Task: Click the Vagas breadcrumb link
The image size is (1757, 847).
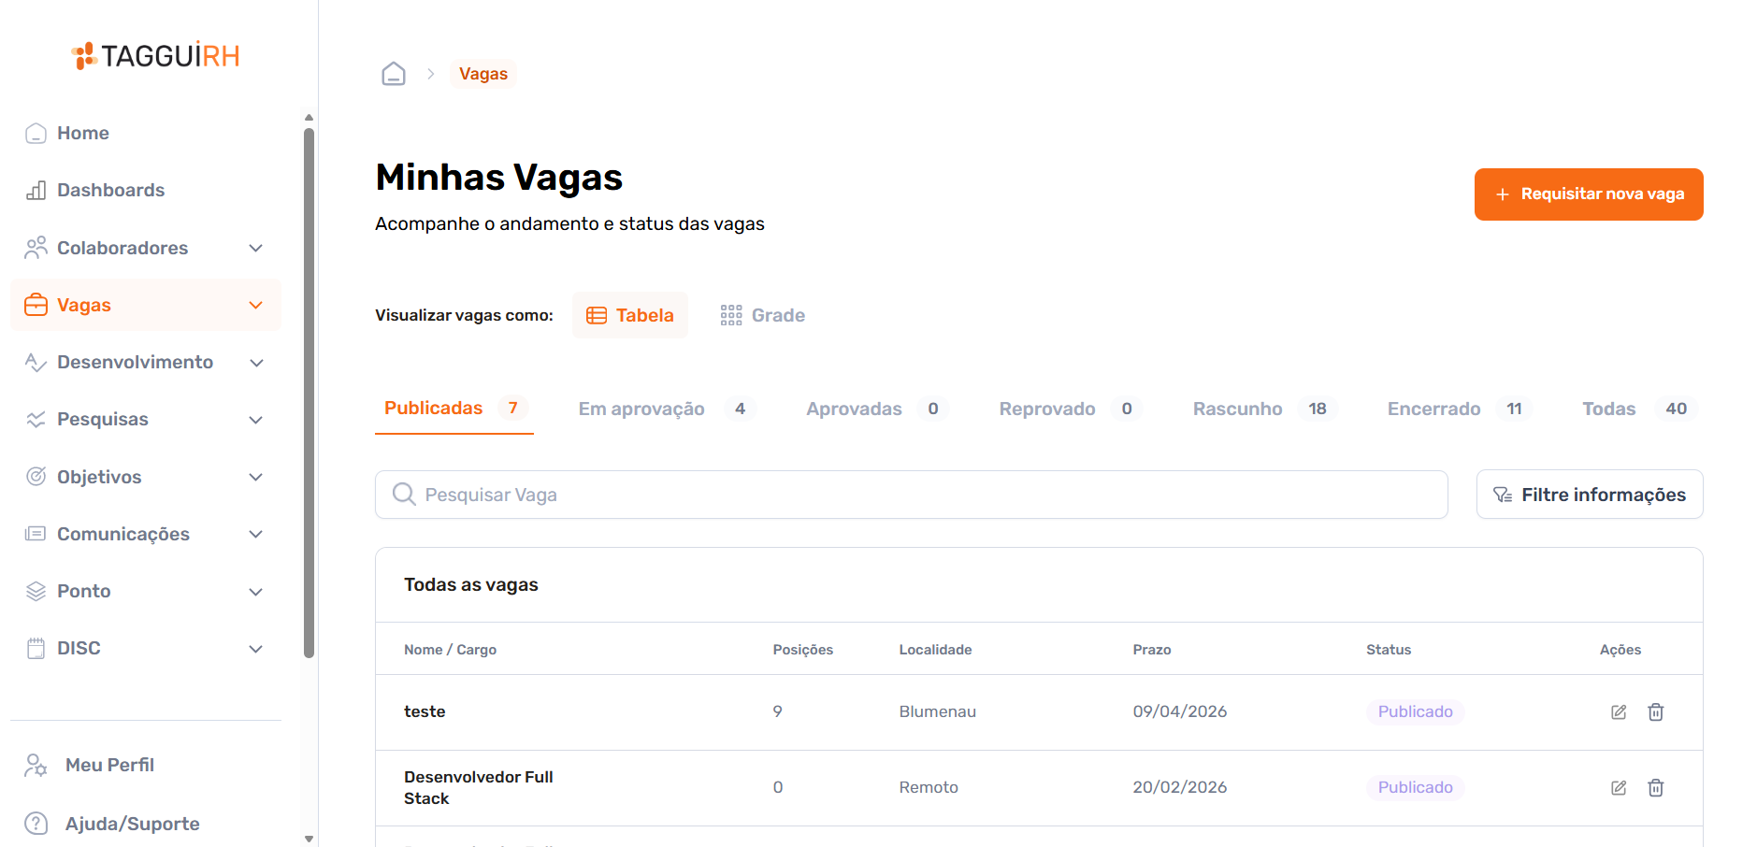Action: 483,74
